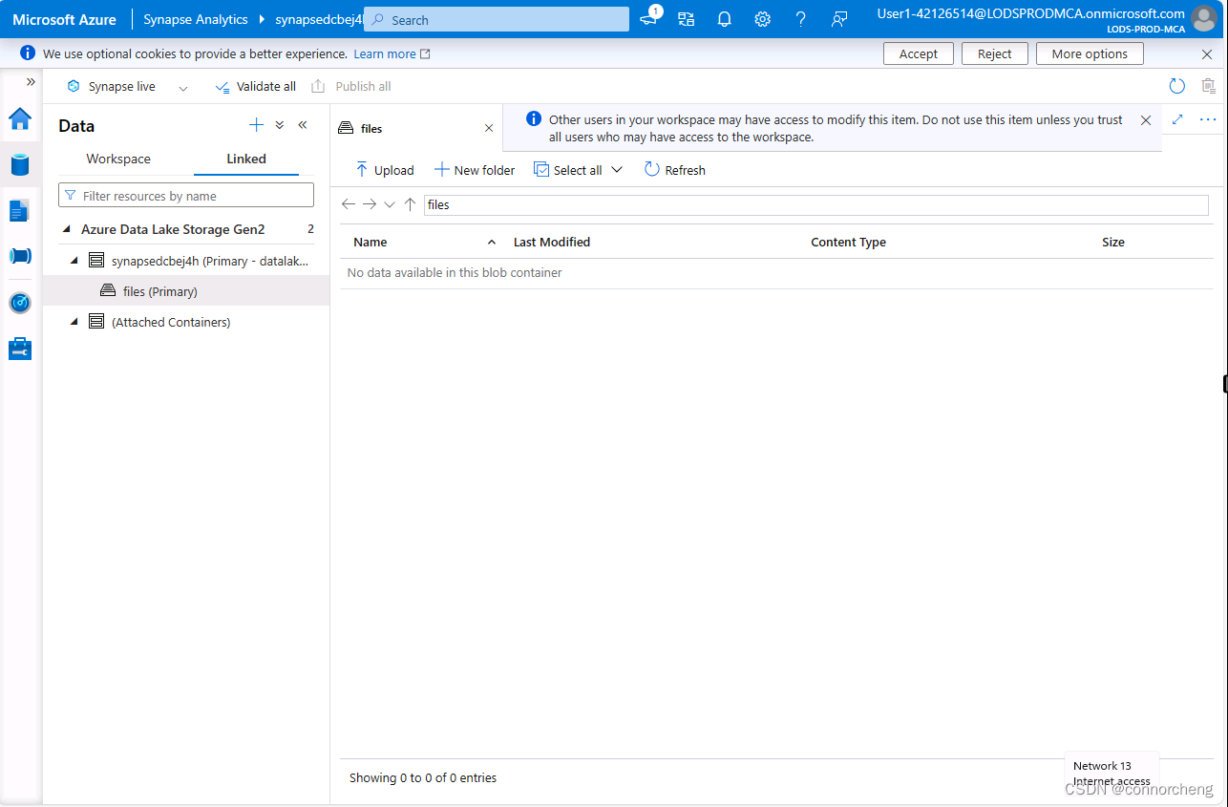Sort by the Name column header

tap(371, 242)
